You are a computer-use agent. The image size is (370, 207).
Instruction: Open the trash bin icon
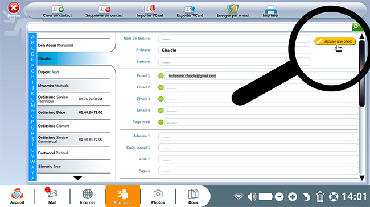pyautogui.click(x=320, y=197)
